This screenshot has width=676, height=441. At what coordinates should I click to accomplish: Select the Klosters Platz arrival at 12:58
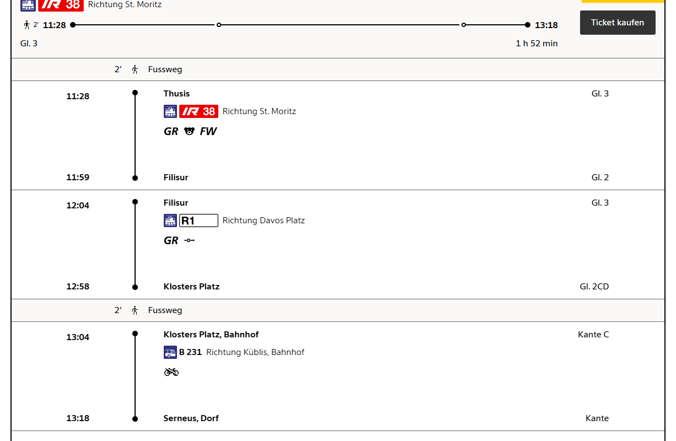coord(191,287)
